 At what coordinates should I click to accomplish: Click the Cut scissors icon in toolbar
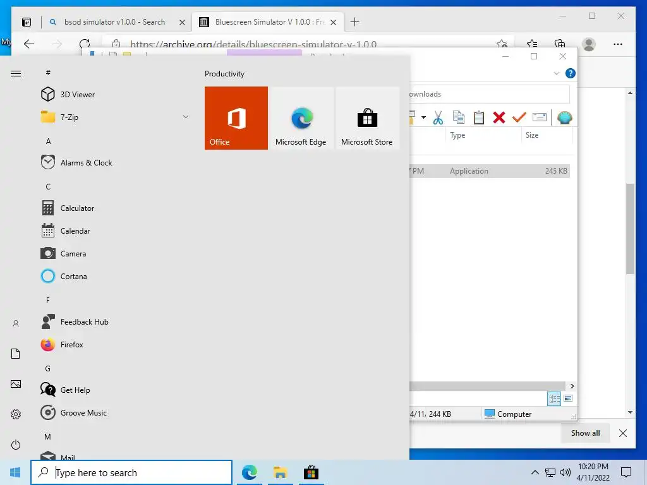point(438,118)
